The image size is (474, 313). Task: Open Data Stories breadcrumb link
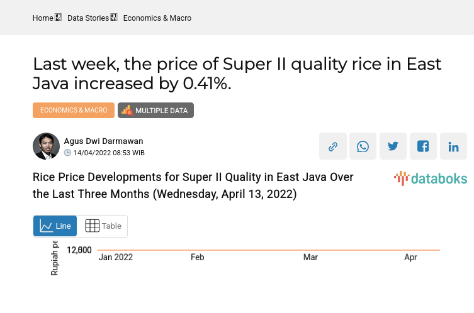click(87, 18)
